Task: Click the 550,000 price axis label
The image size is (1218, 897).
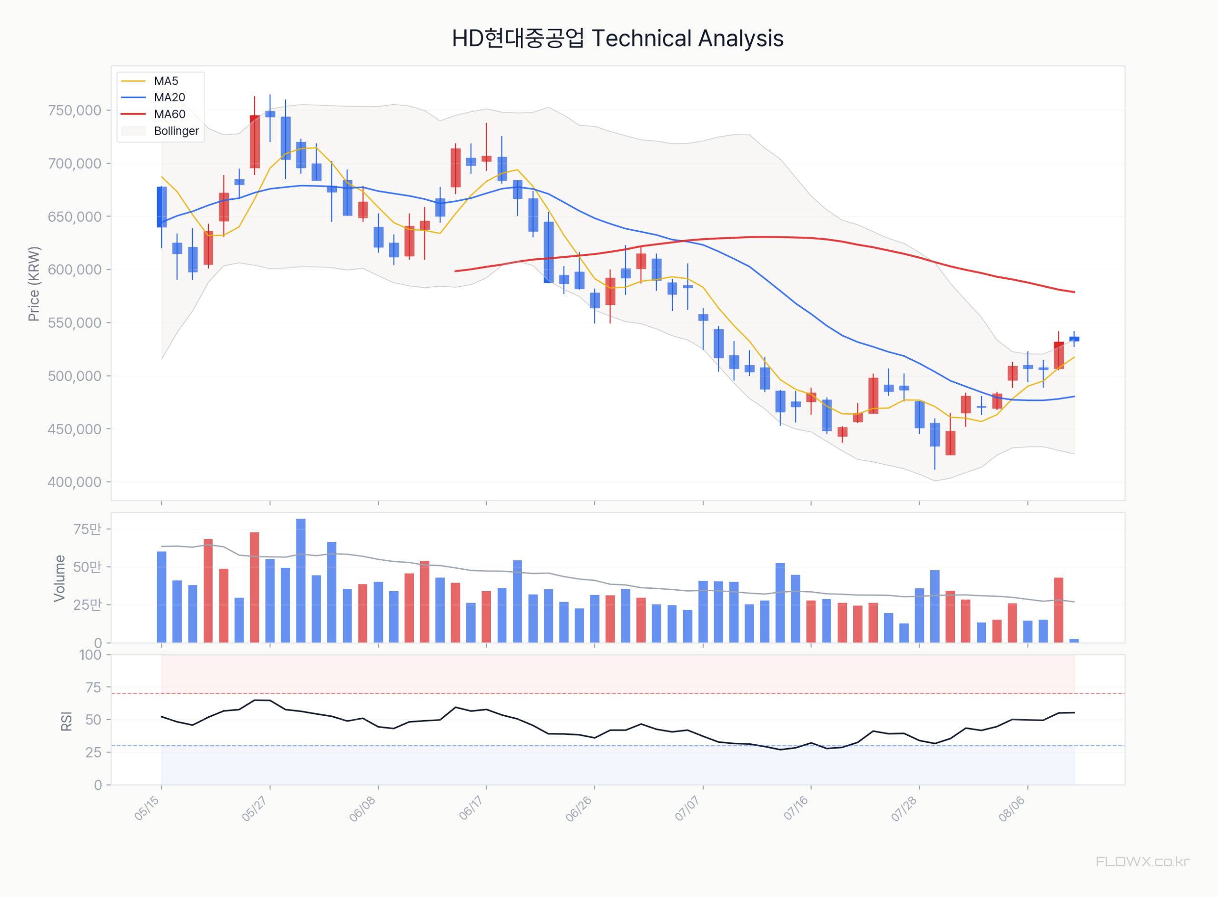Action: 75,323
